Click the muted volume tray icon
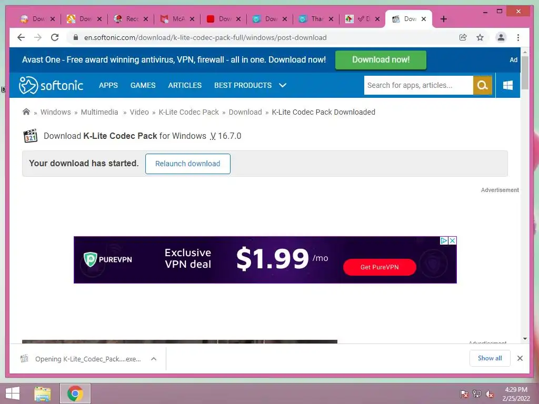 (x=489, y=394)
